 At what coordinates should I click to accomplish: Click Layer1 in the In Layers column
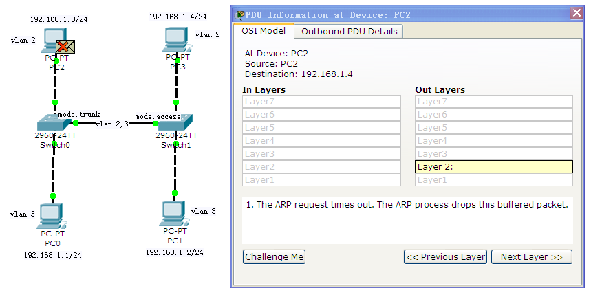pyautogui.click(x=321, y=180)
